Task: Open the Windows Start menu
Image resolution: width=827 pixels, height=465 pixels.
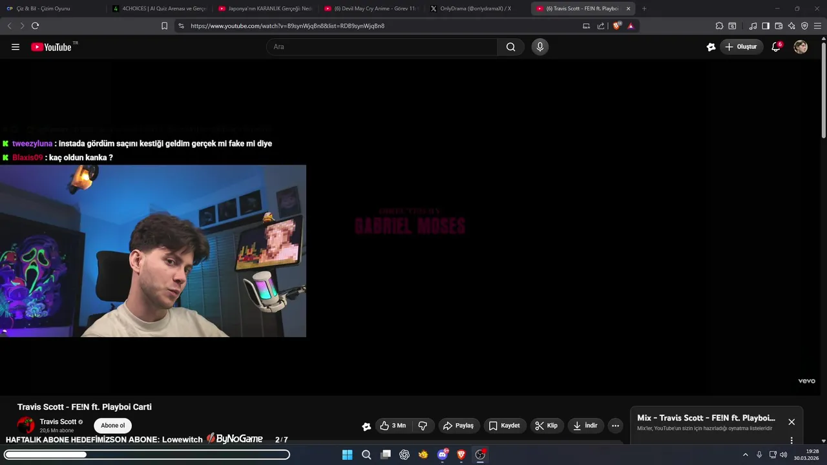Action: tap(347, 455)
